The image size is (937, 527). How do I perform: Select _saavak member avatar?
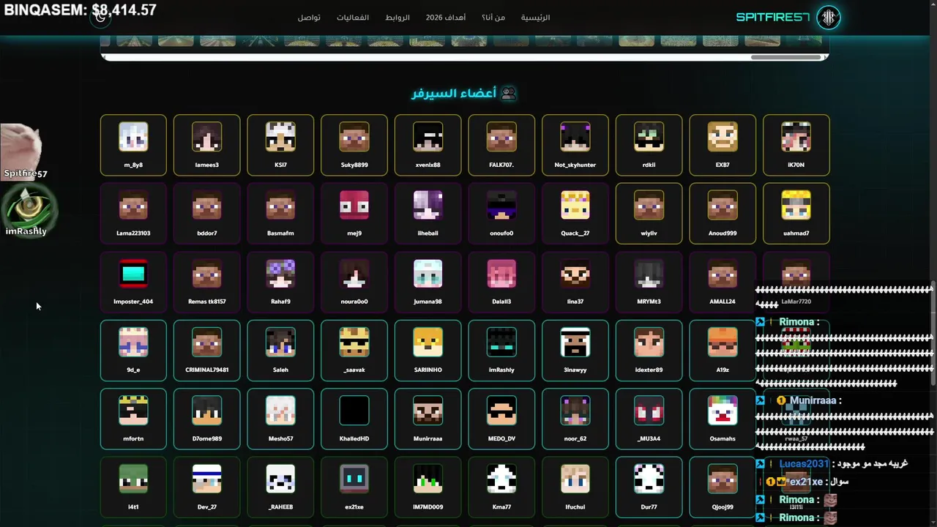354,342
